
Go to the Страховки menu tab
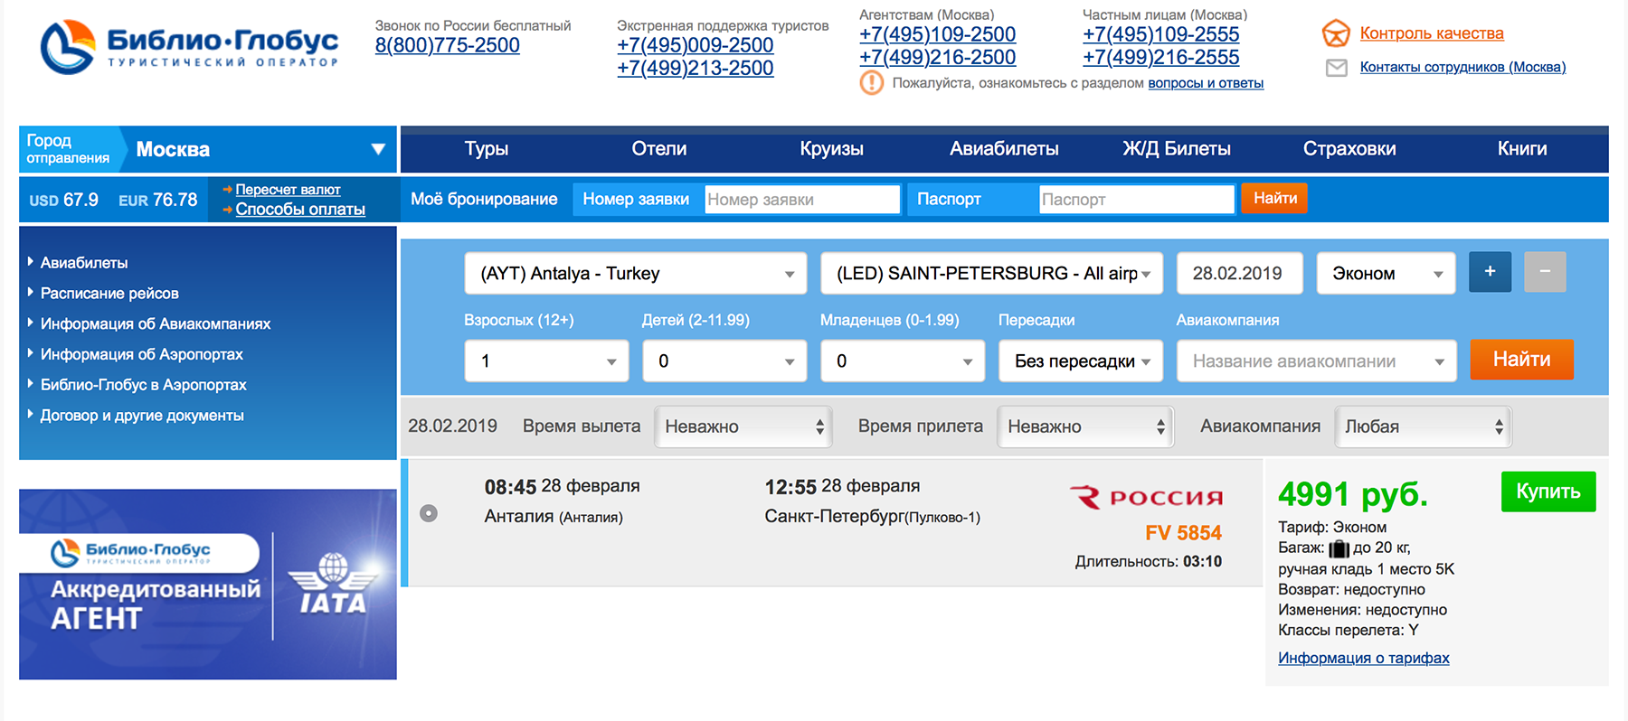[1349, 149]
